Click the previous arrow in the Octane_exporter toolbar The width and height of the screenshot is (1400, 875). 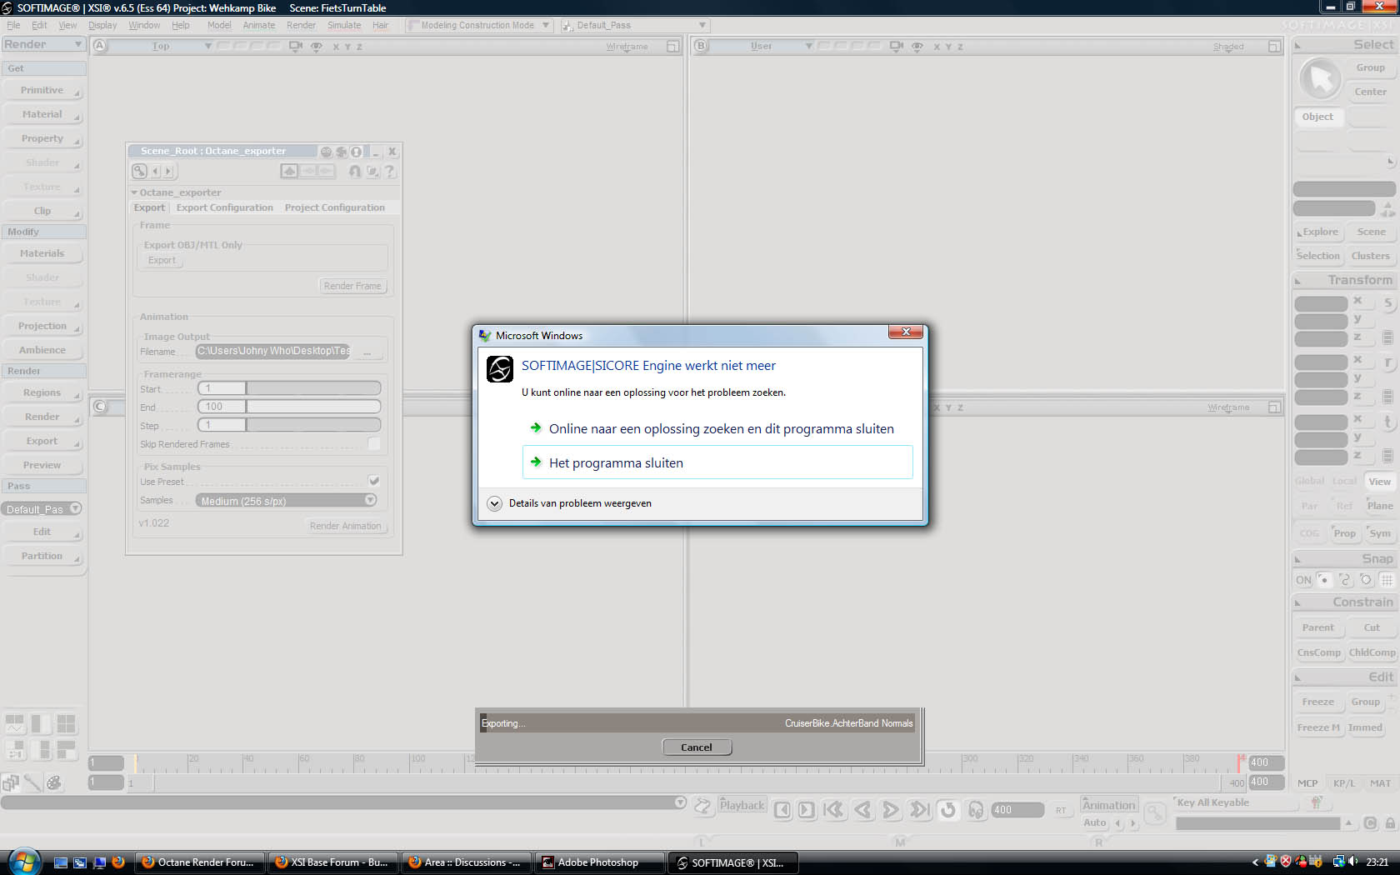point(155,171)
